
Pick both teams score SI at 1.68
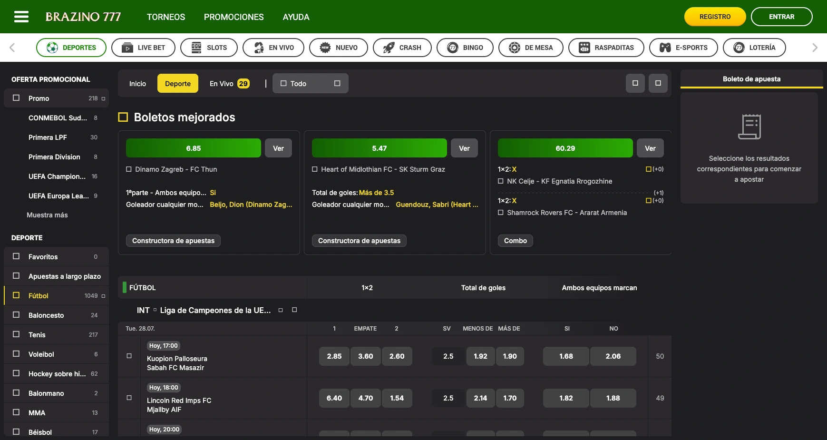point(566,356)
